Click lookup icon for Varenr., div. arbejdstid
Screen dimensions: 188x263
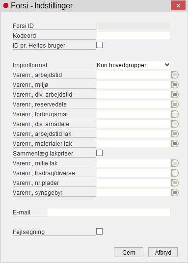(175, 94)
